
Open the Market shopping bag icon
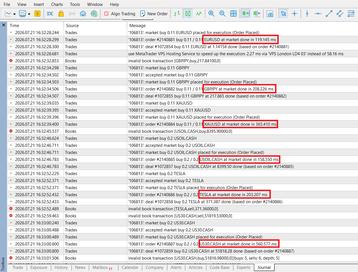pyautogui.click(x=61, y=14)
